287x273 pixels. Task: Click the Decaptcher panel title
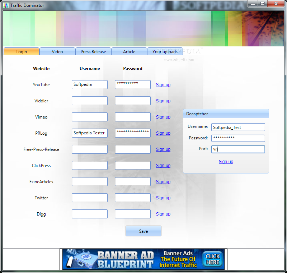click(197, 114)
